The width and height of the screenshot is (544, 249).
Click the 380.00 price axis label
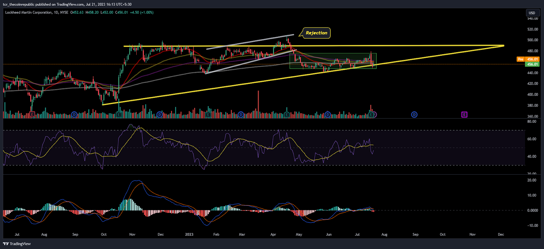pyautogui.click(x=532, y=105)
